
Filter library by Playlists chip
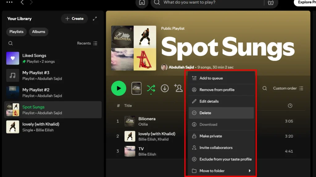(x=16, y=32)
